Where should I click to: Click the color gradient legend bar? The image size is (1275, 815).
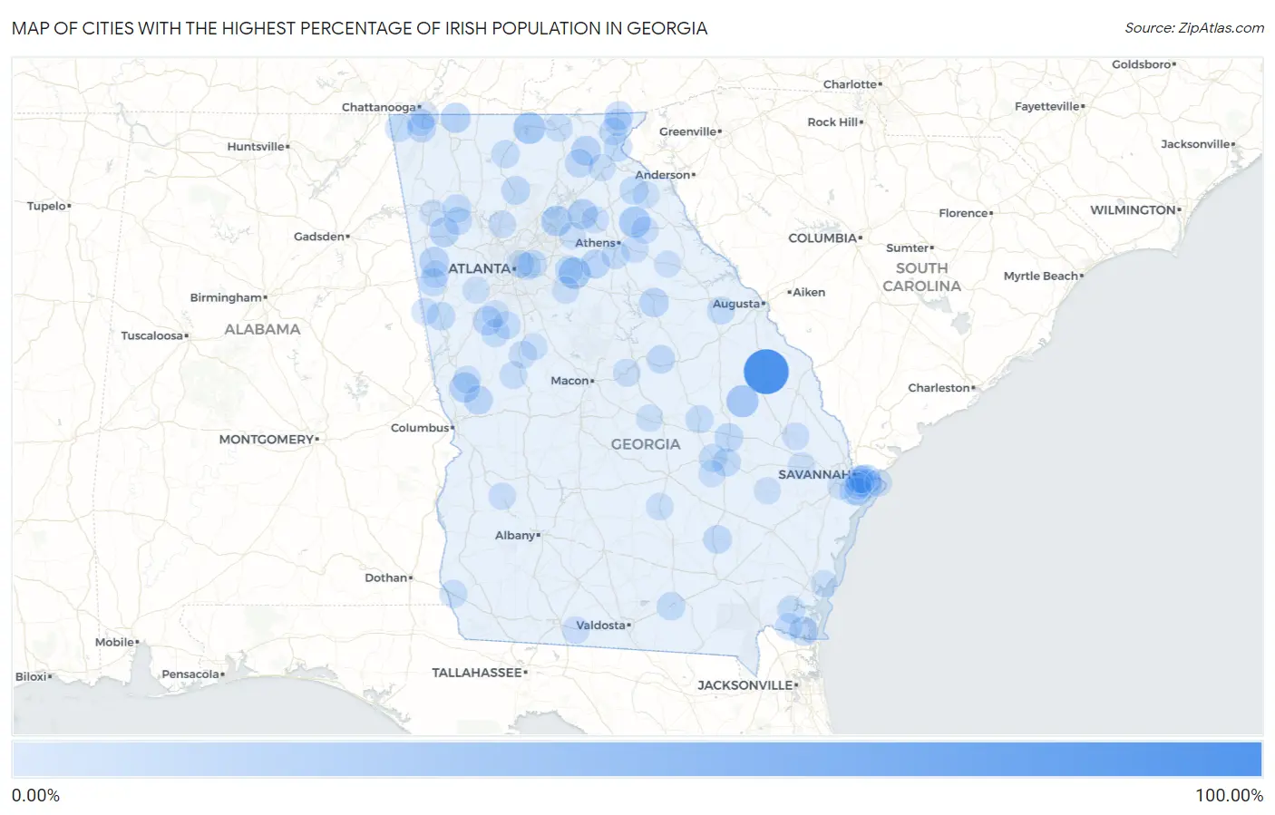[637, 760]
